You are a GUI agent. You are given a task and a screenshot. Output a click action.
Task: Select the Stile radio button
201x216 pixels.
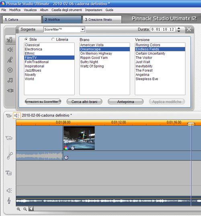point(26,39)
